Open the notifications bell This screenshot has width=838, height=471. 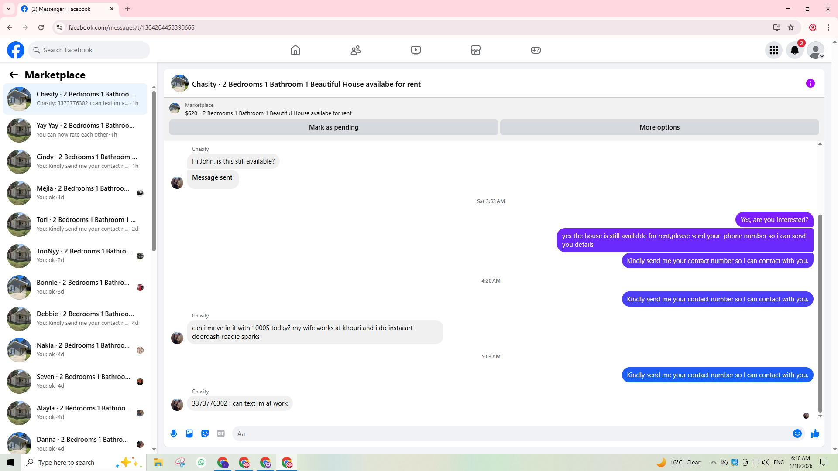pyautogui.click(x=794, y=50)
